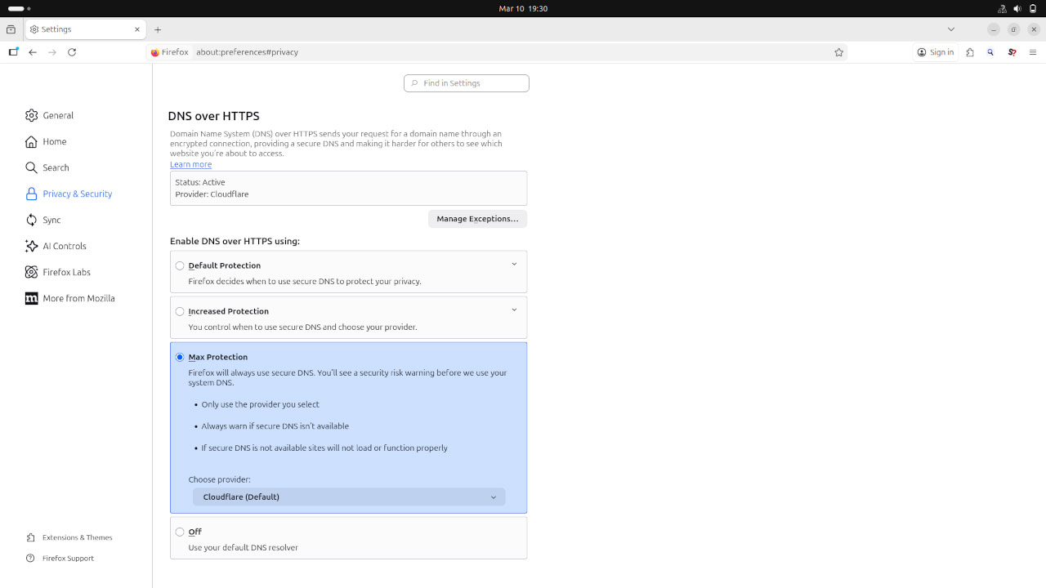Screen dimensions: 1046x588
Task: Open the tab groups archive icon left of Settings tab
Action: coord(11,29)
